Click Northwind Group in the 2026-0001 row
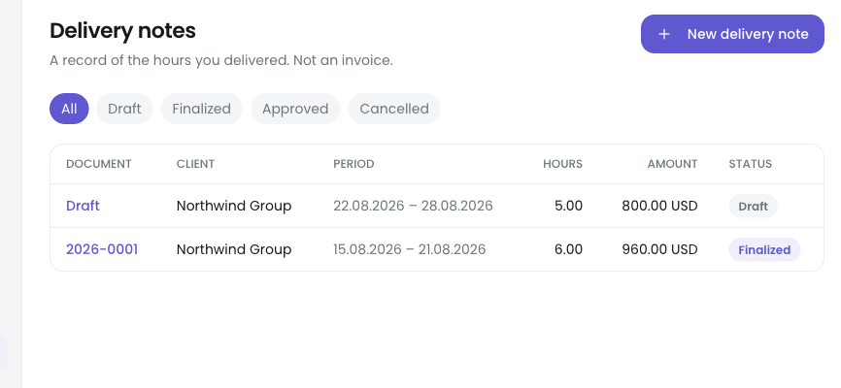This screenshot has width=841, height=388. (234, 249)
